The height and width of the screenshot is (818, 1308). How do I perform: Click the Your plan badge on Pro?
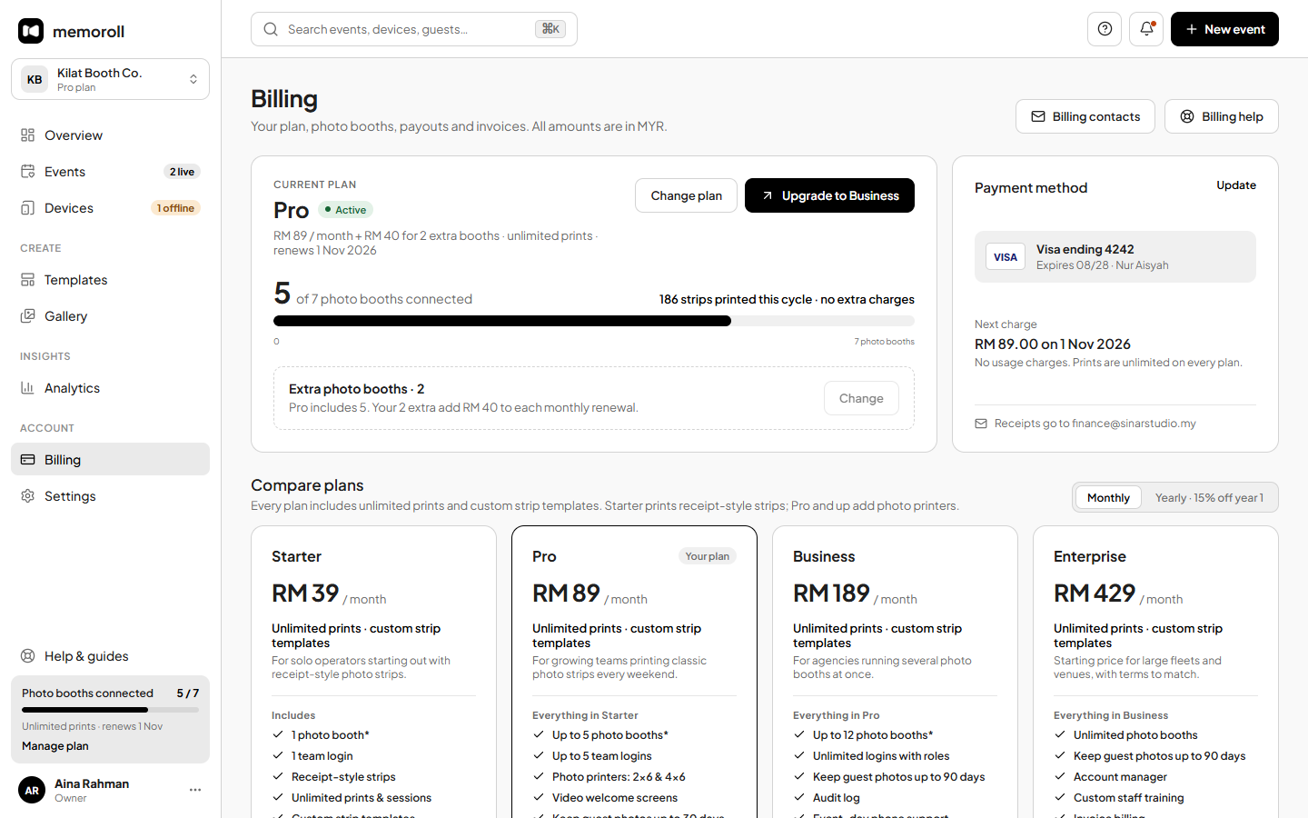click(x=708, y=556)
